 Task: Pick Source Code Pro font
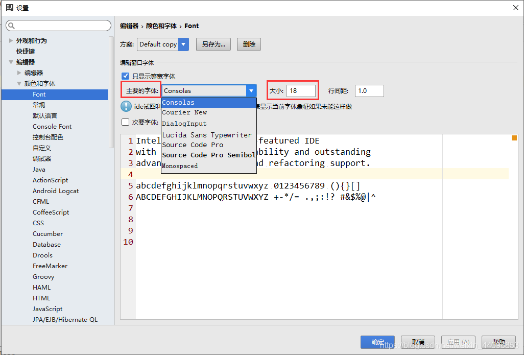(x=209, y=145)
